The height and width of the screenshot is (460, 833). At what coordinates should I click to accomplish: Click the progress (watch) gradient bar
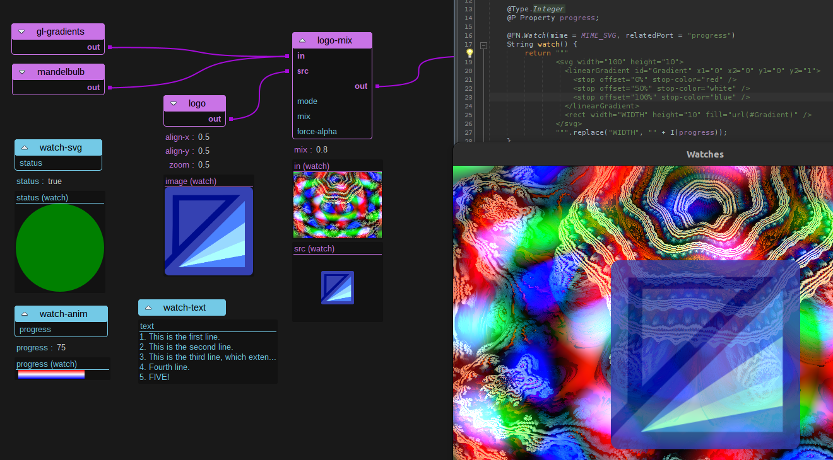click(51, 375)
